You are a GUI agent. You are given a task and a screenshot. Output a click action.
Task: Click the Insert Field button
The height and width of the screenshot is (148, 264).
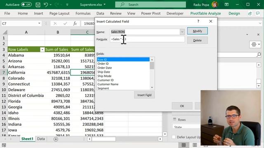pos(144,95)
